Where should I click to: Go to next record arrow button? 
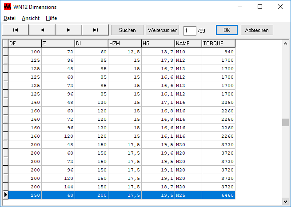click(68, 30)
